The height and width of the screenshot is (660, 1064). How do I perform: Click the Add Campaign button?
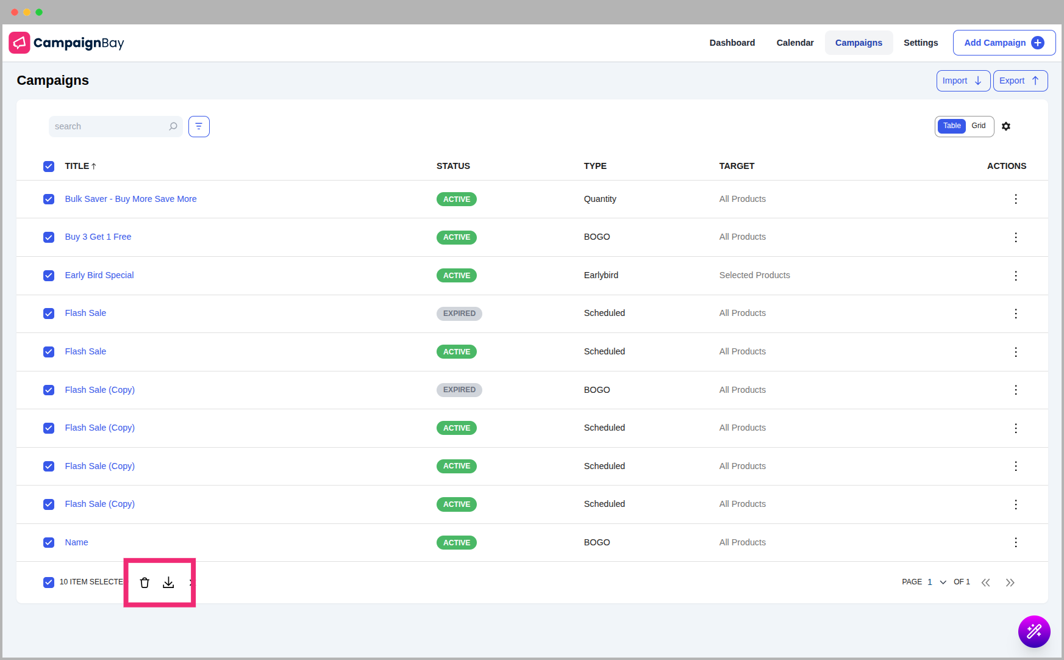[x=1004, y=43]
